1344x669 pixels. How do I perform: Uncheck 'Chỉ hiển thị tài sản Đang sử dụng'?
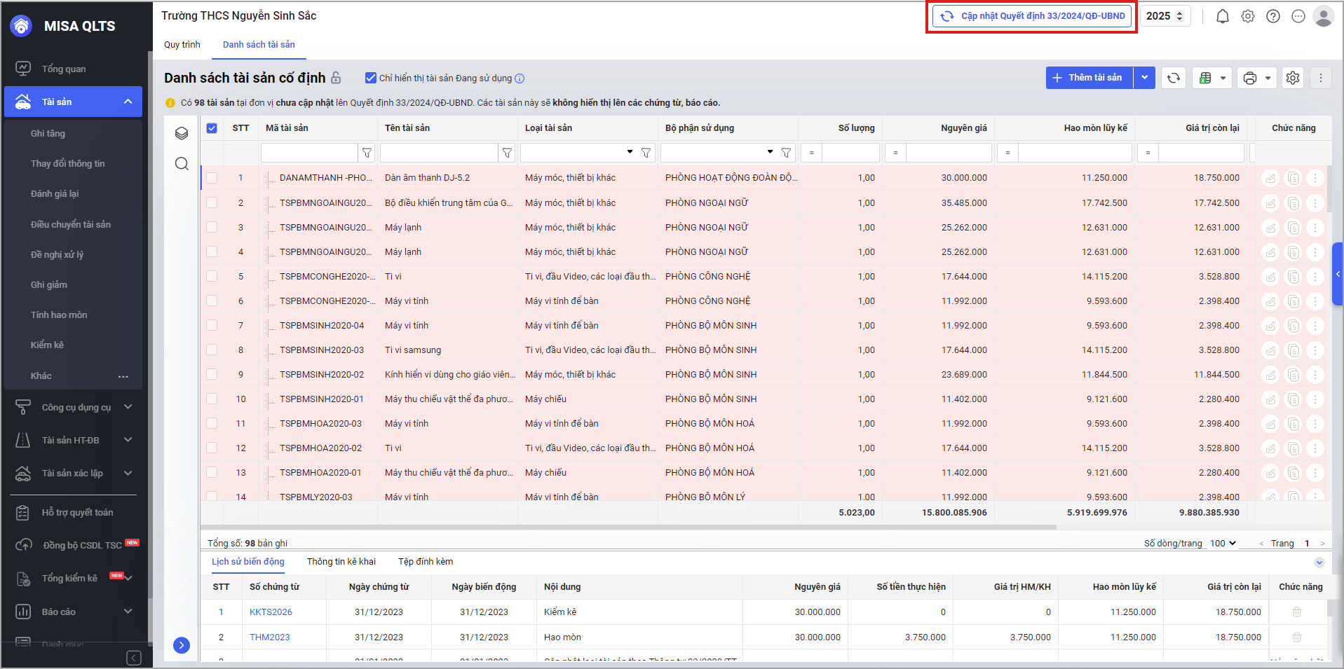click(371, 78)
